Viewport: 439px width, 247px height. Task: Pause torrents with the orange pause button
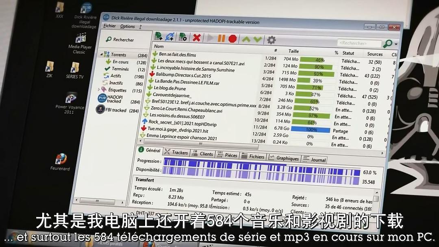pyautogui.click(x=221, y=39)
